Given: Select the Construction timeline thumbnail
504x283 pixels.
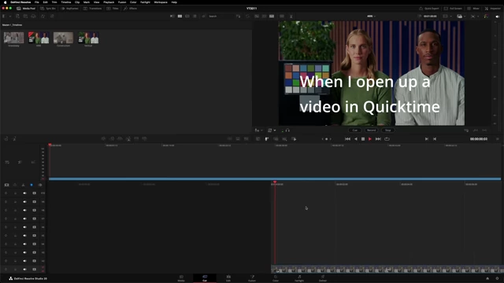Looking at the screenshot, I should pos(63,38).
